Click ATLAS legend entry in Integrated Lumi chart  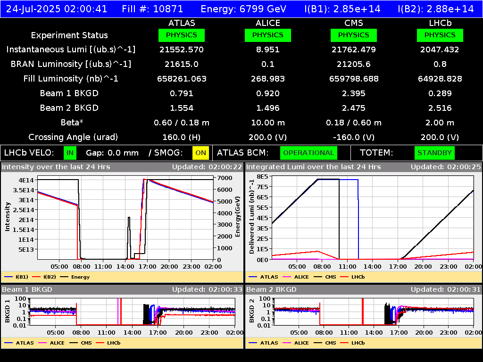click(263, 277)
